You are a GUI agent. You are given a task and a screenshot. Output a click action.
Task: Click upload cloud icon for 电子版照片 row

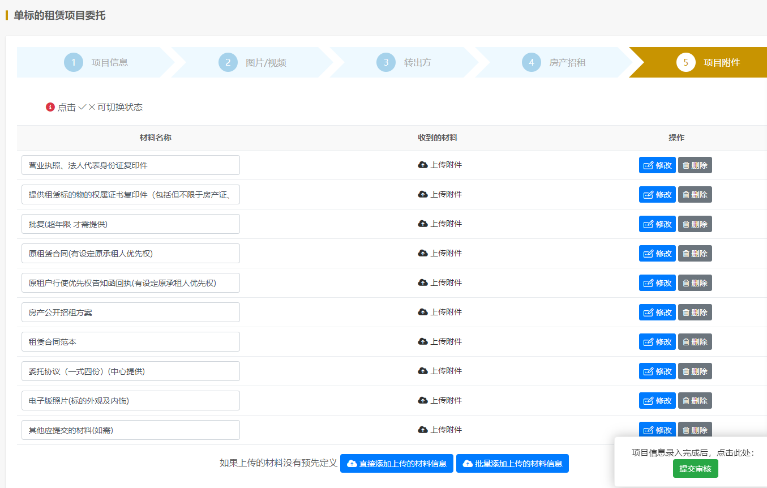tap(422, 400)
